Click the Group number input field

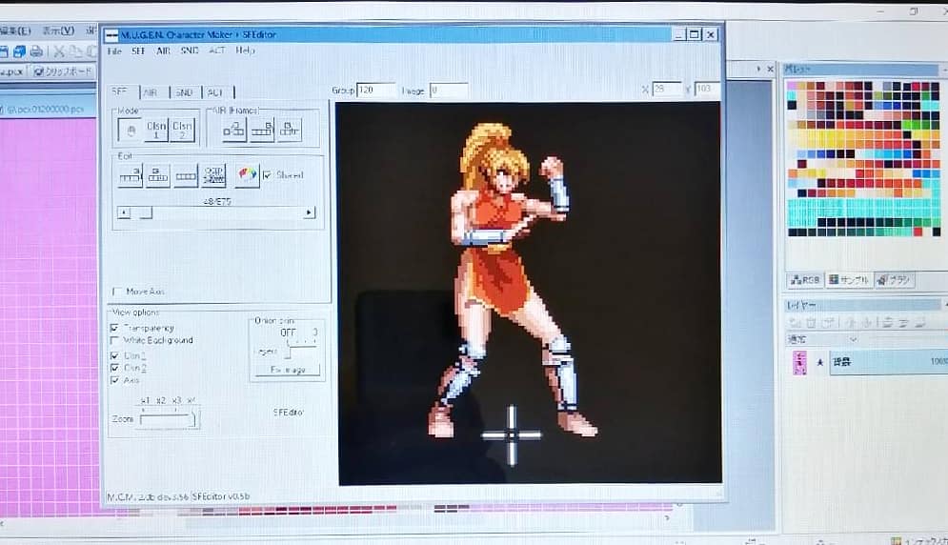(x=375, y=91)
